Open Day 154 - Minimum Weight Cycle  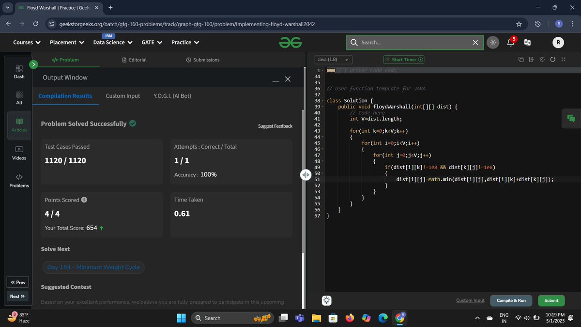93,267
